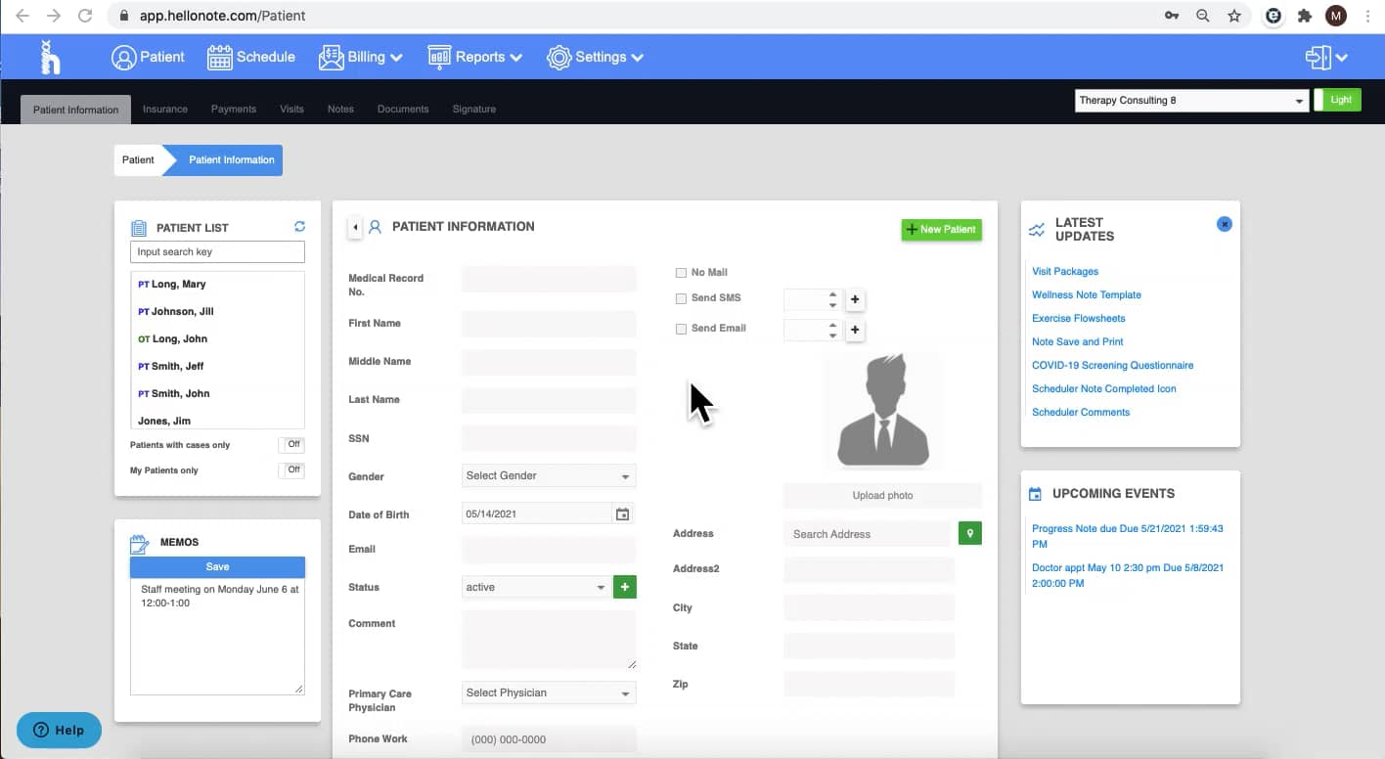The width and height of the screenshot is (1385, 759).
Task: Bookmark this page with the star icon
Action: tap(1234, 16)
